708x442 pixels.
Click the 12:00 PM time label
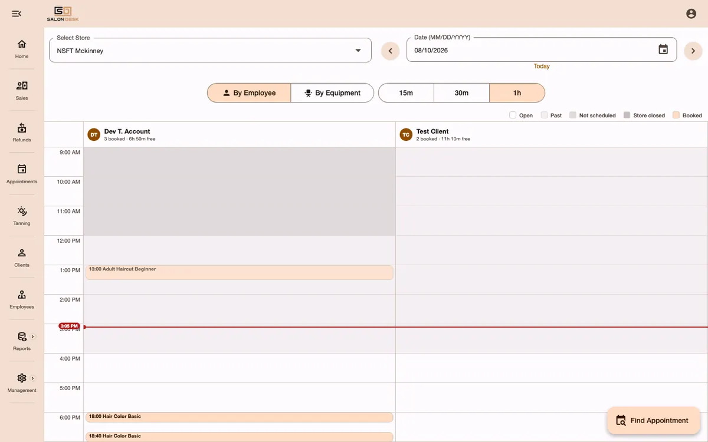point(68,241)
